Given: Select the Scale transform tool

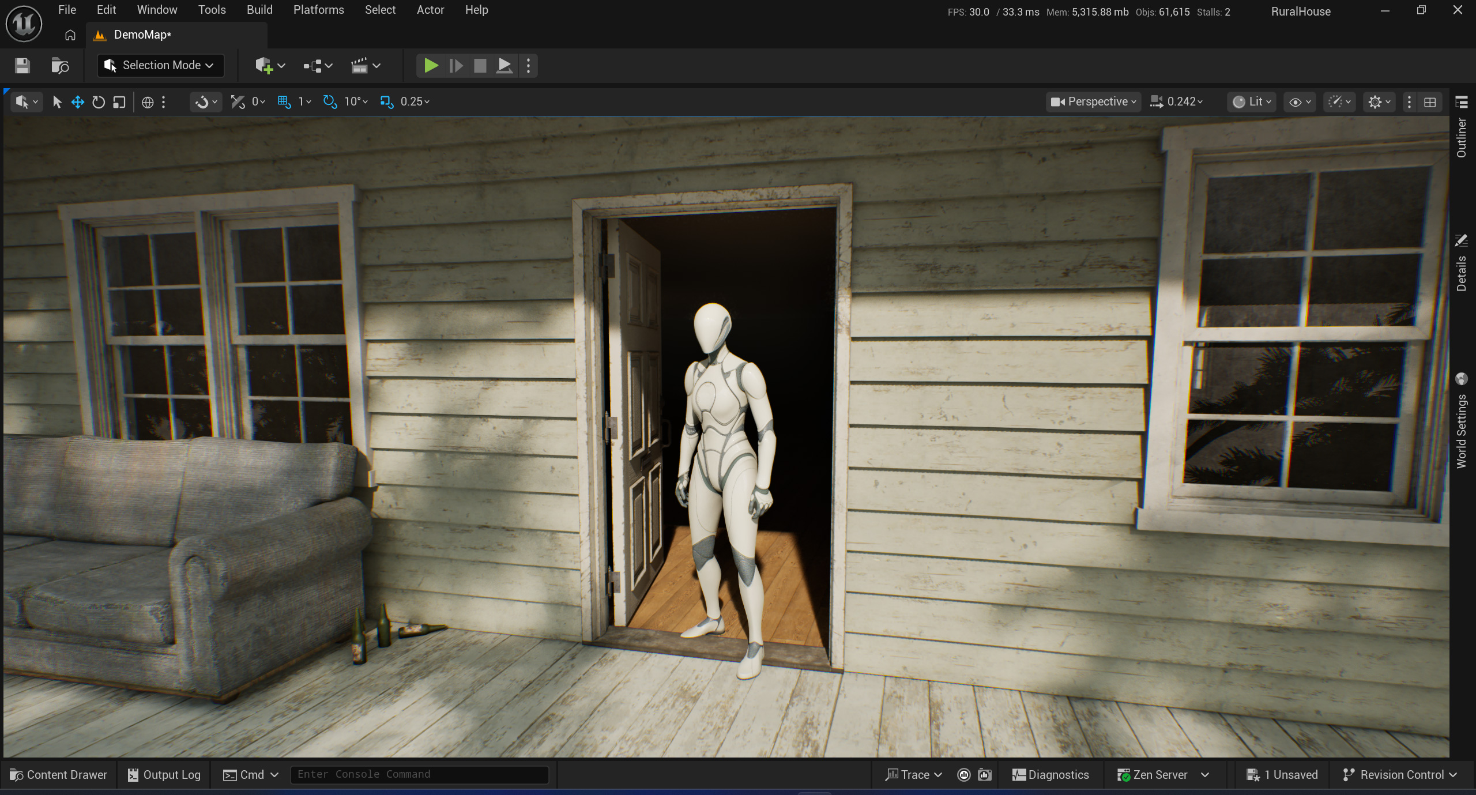Looking at the screenshot, I should click(119, 102).
